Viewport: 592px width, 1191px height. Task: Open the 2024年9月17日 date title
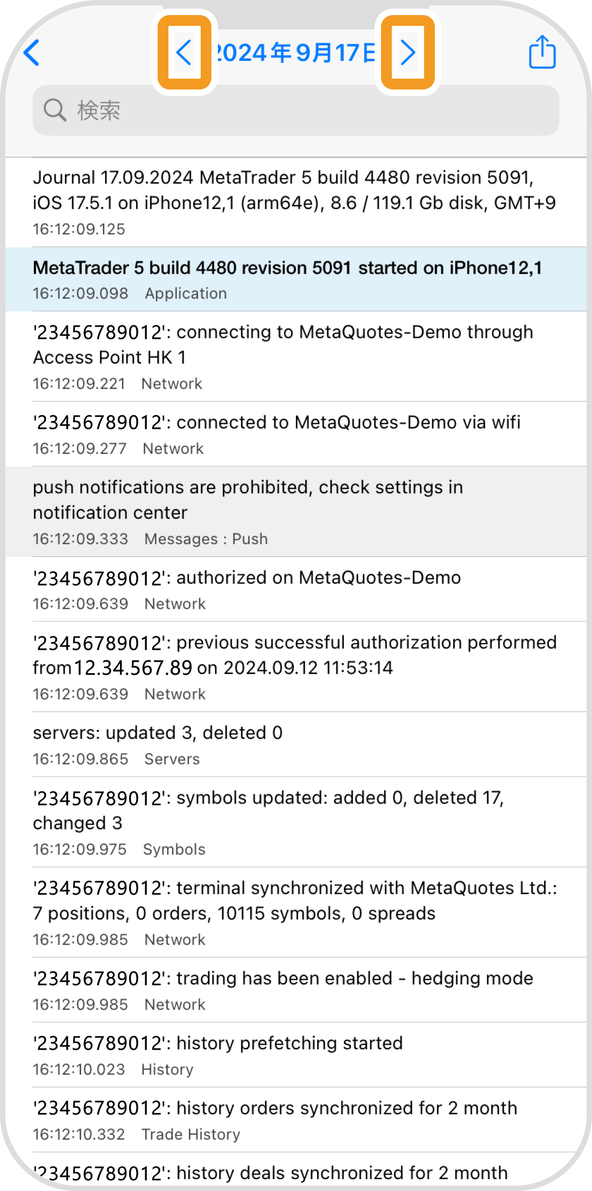point(296,53)
